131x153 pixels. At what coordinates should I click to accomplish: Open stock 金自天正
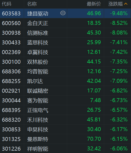[x=38, y=23]
